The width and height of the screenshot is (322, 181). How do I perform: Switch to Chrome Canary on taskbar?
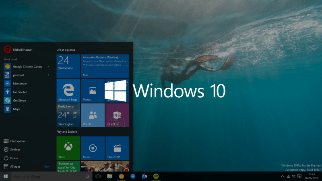click(122, 176)
